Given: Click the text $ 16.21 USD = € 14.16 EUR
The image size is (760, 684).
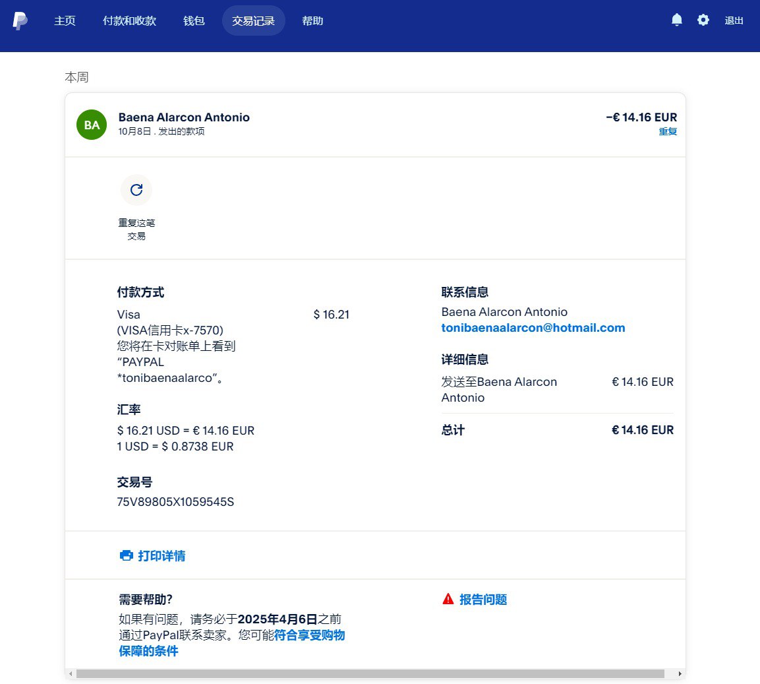Looking at the screenshot, I should click(x=186, y=431).
